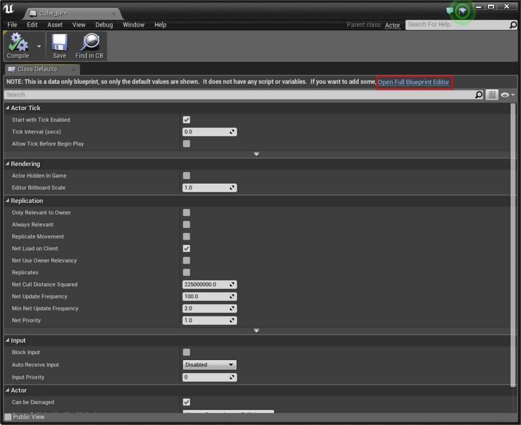Check Actor Hidden In Game
The height and width of the screenshot is (425, 521).
pyautogui.click(x=186, y=175)
